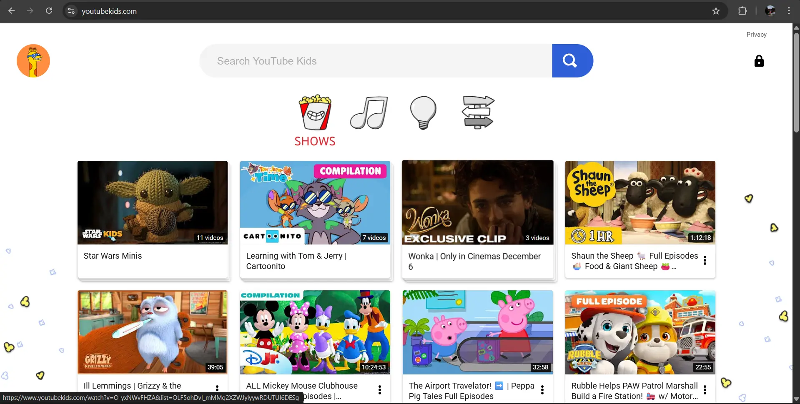
Task: Play the Tom & Jerry compilation thumbnail
Action: coord(315,202)
